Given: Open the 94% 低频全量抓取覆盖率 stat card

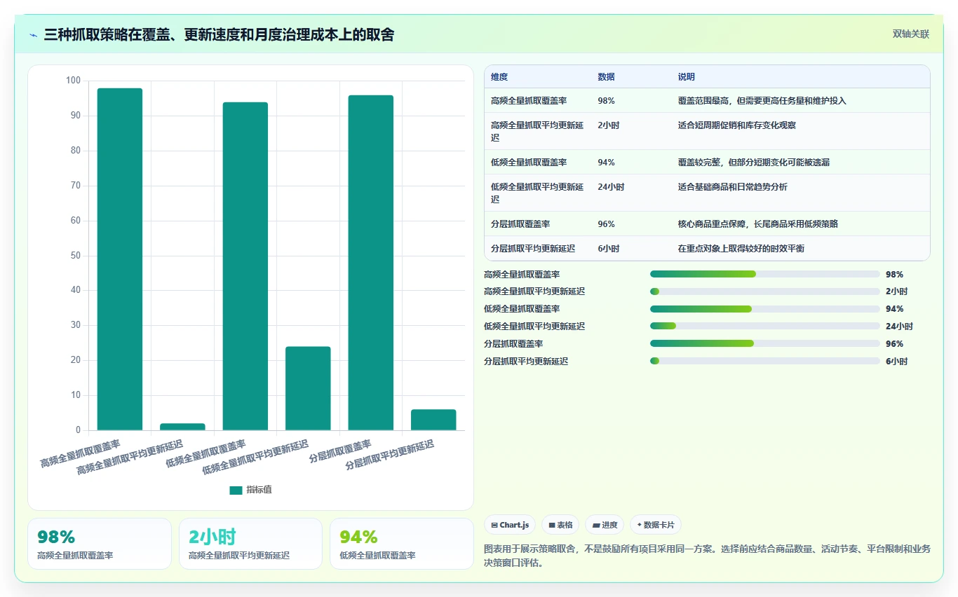Looking at the screenshot, I should [402, 544].
